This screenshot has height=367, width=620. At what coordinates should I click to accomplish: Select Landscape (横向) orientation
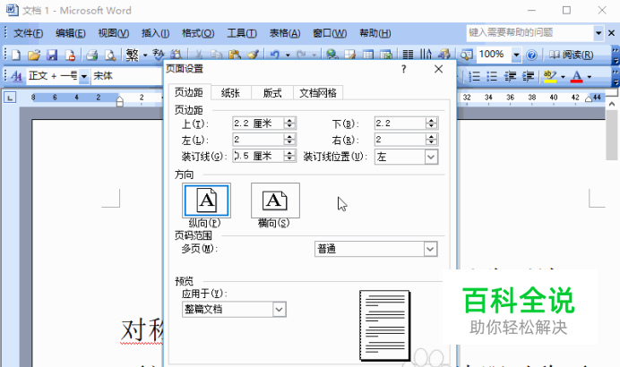(275, 201)
